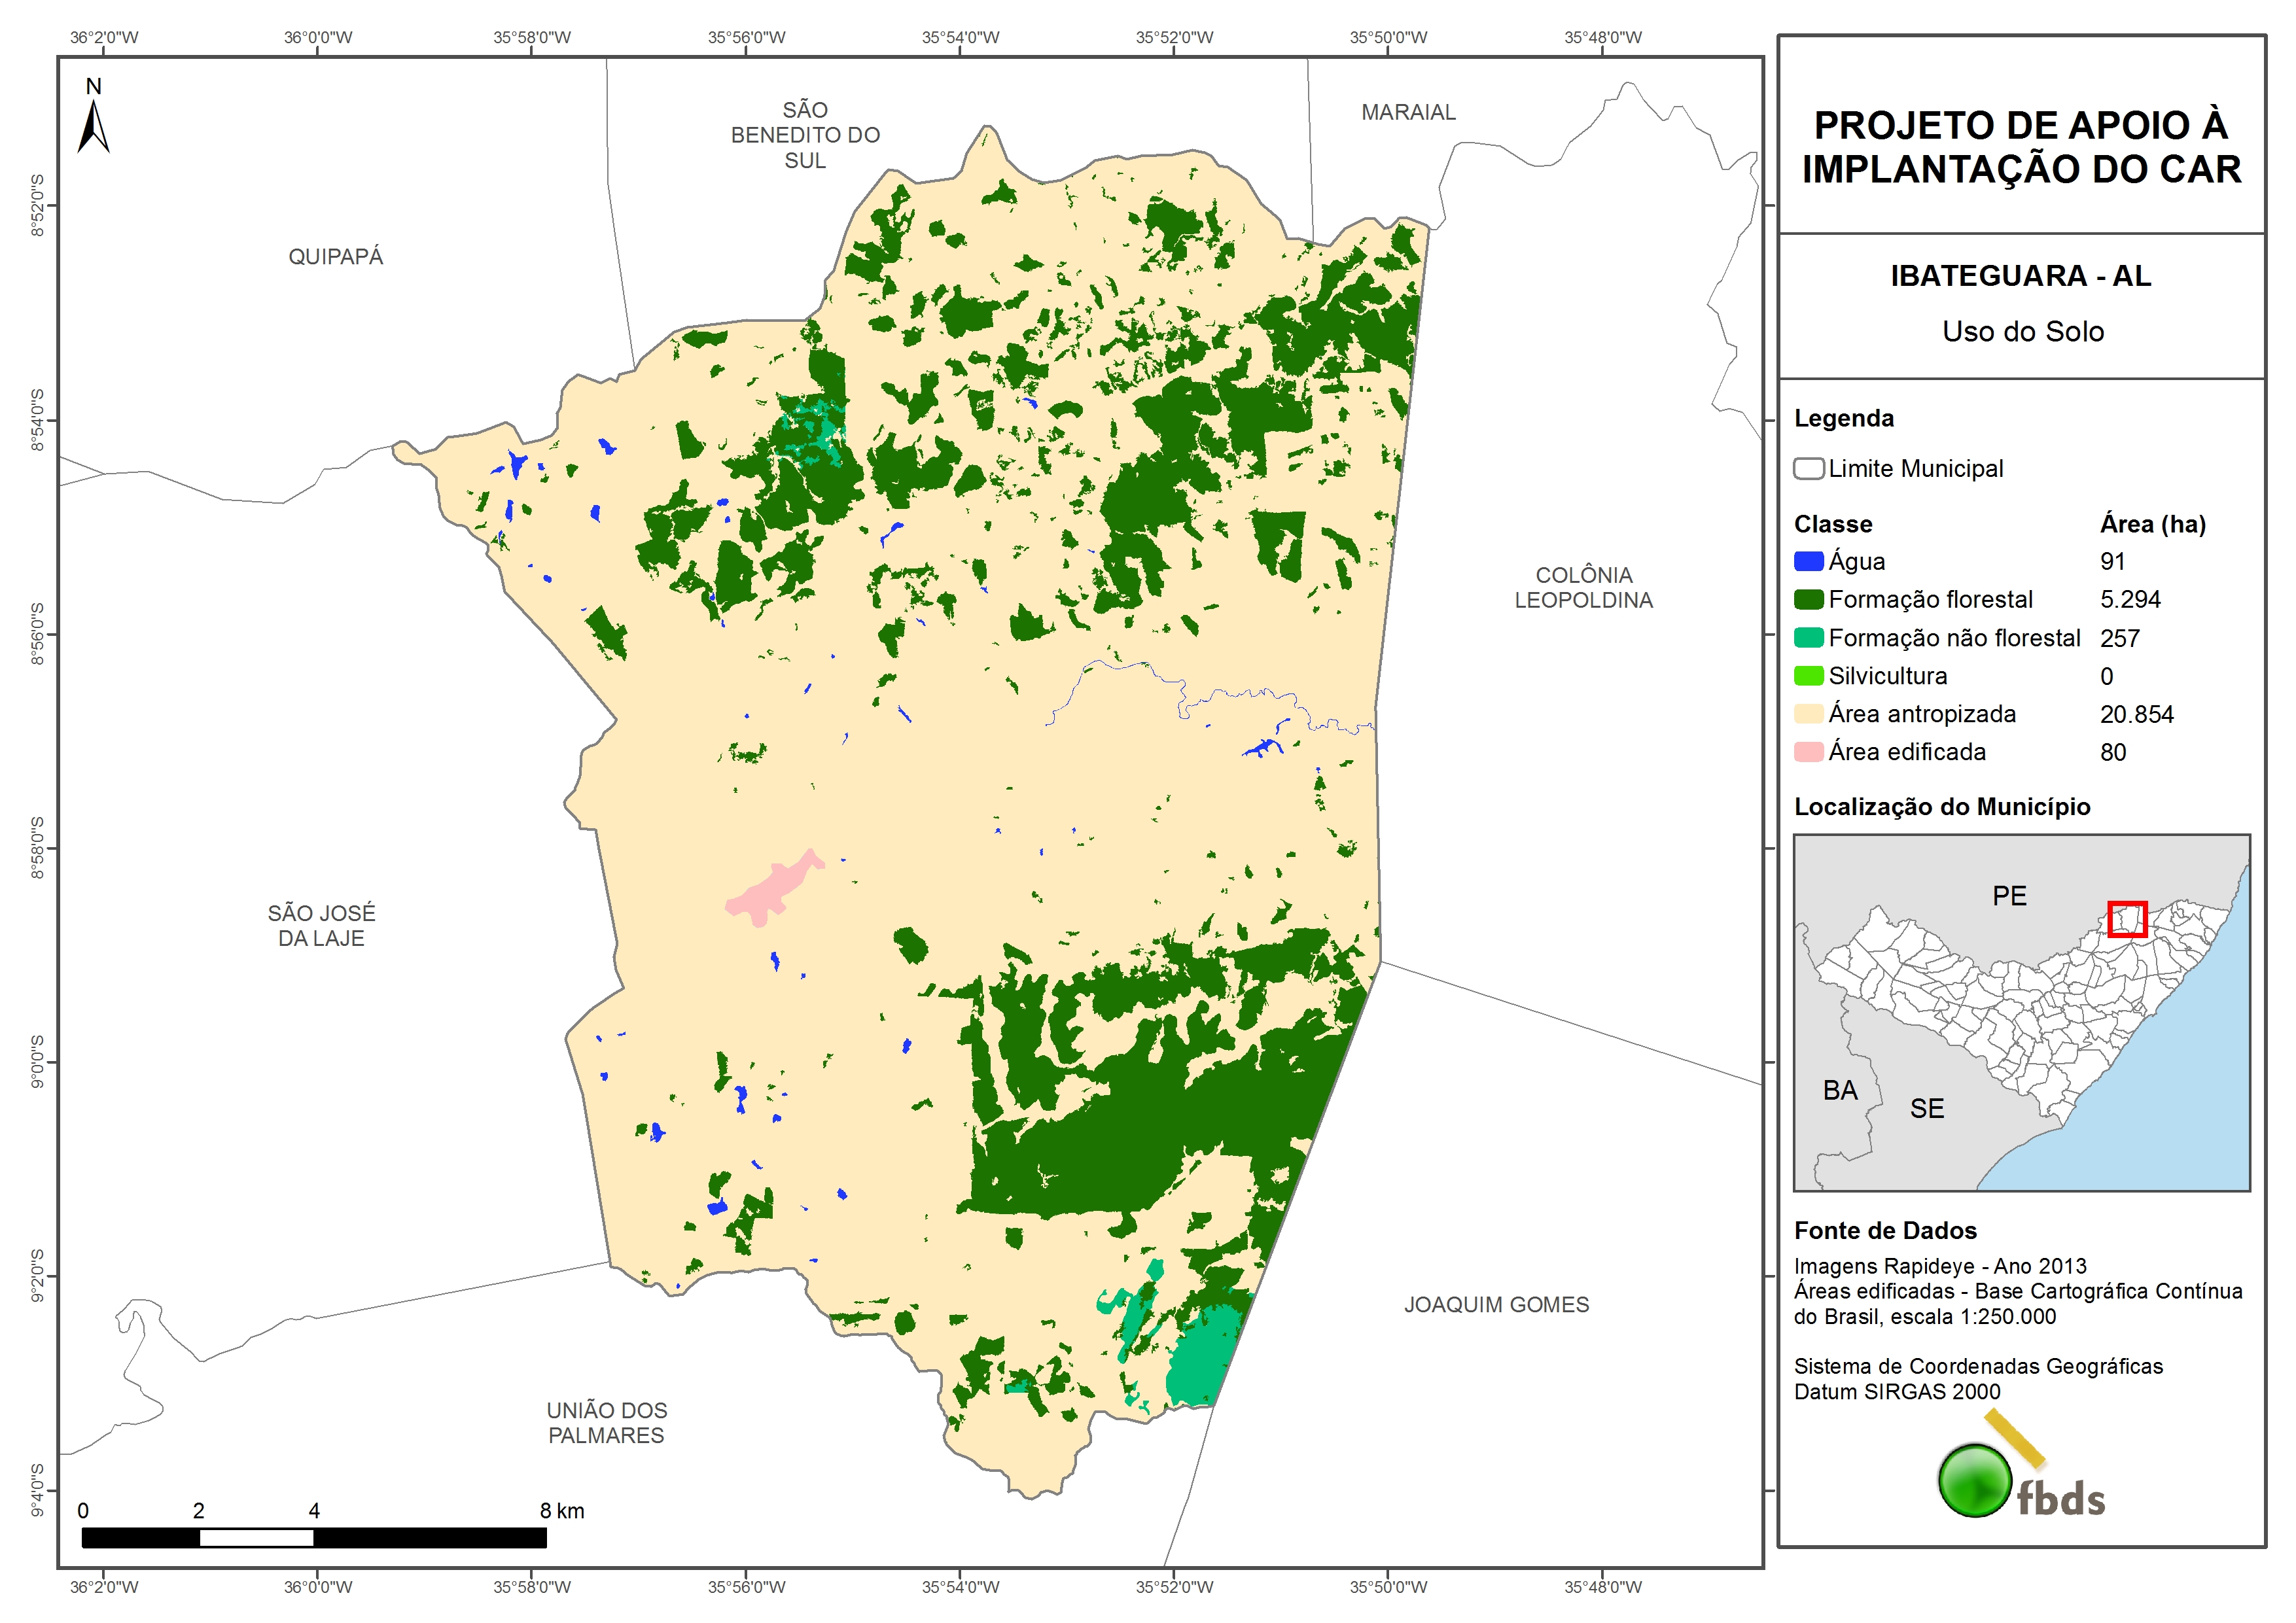Click the Silvicultura bright green swatch
The height and width of the screenshot is (1623, 2296).
(x=1808, y=676)
